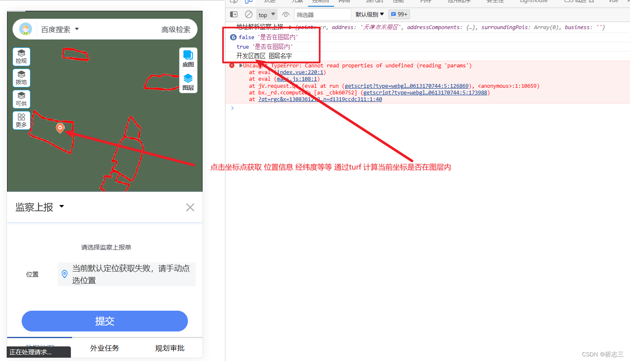Open the getscript link ending 5:126869
Screen dimensions: 630x361
(407, 86)
